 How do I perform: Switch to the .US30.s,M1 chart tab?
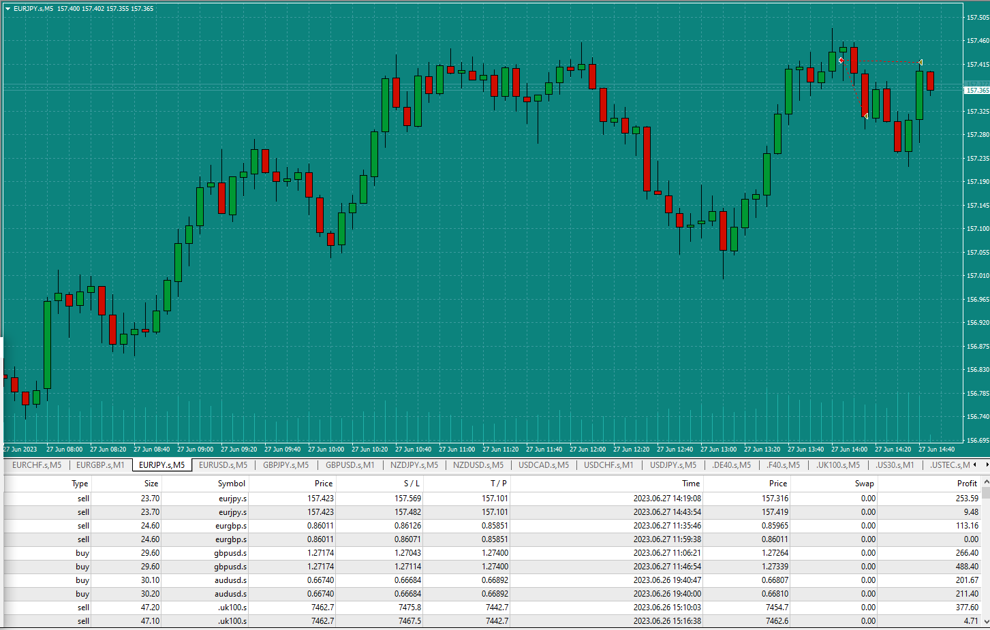pyautogui.click(x=895, y=465)
